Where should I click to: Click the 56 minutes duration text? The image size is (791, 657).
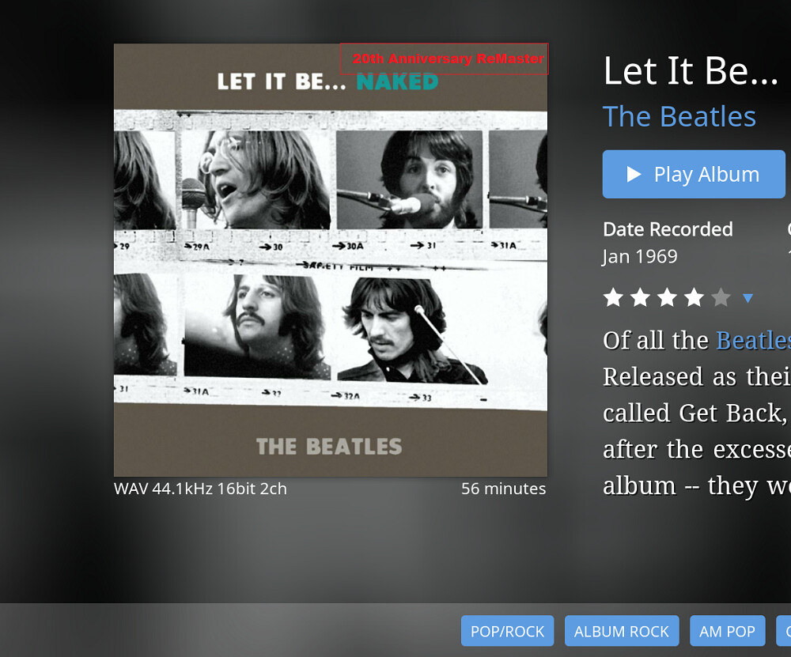tap(503, 489)
